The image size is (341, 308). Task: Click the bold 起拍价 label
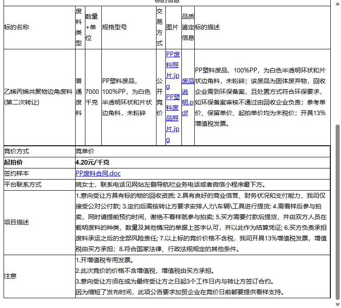pos(13,162)
